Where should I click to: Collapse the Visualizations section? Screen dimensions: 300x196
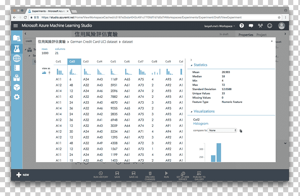191,112
